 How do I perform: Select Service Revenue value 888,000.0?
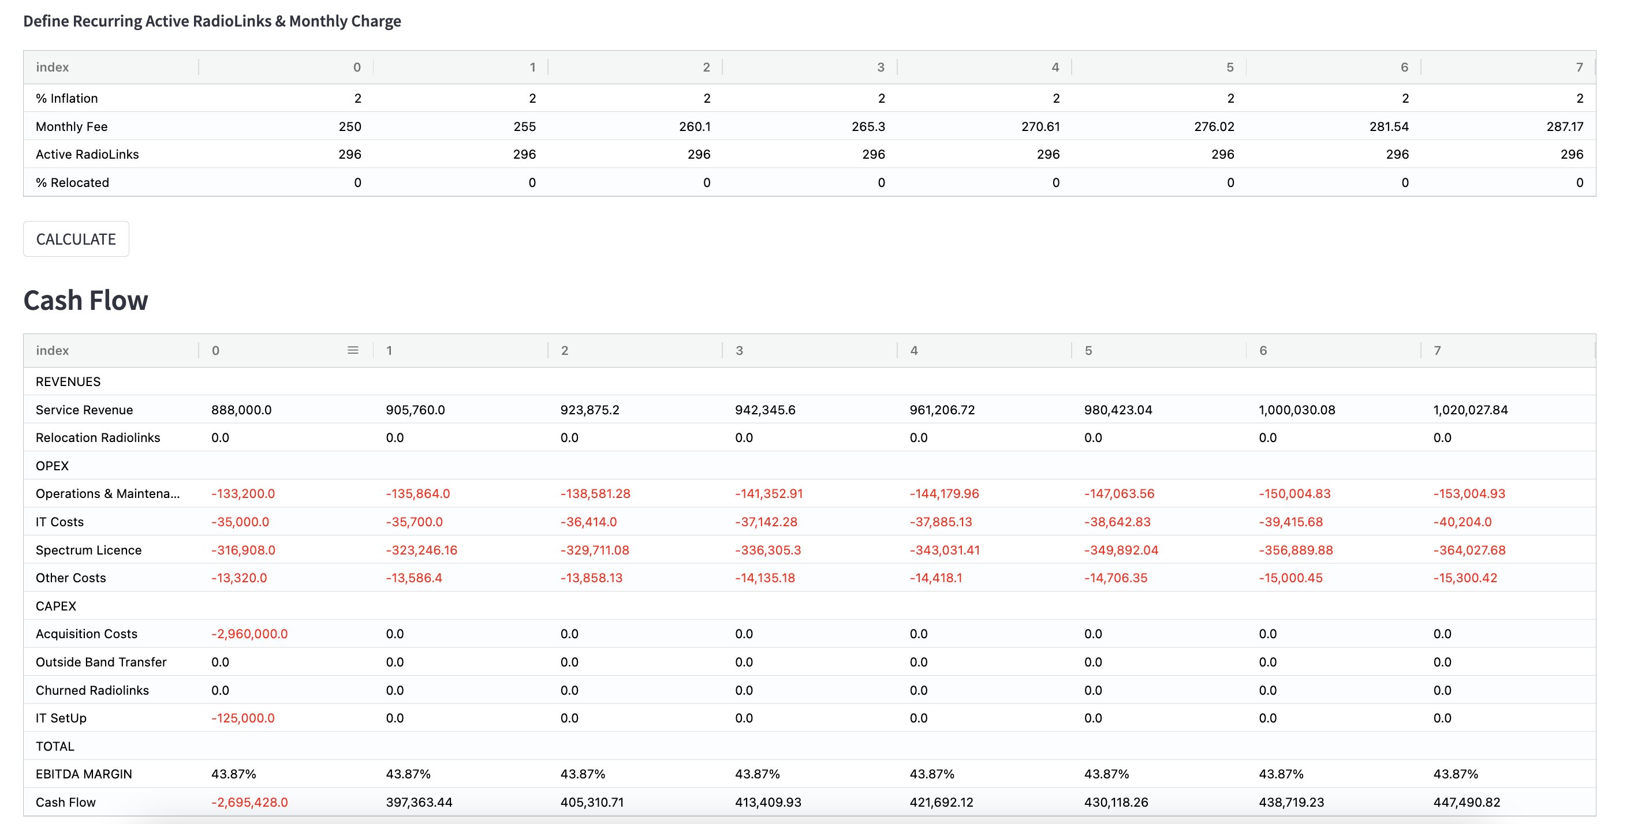241,410
